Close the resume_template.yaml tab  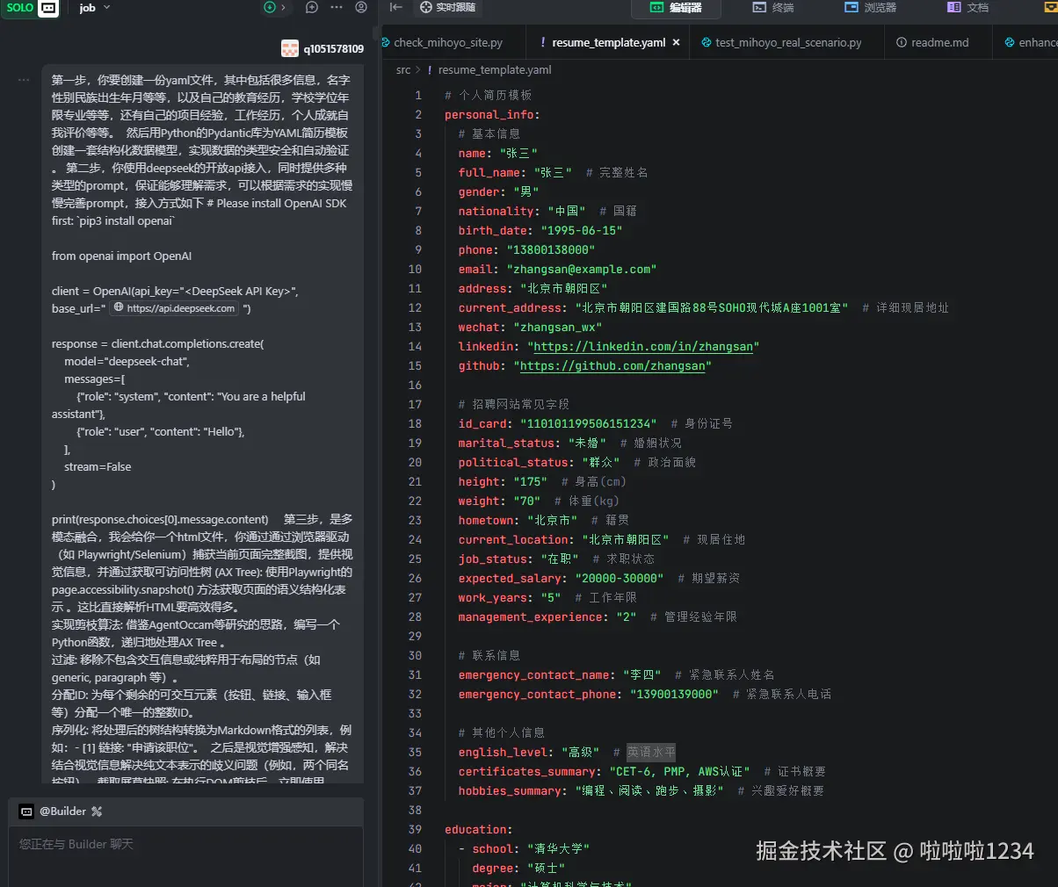(676, 42)
